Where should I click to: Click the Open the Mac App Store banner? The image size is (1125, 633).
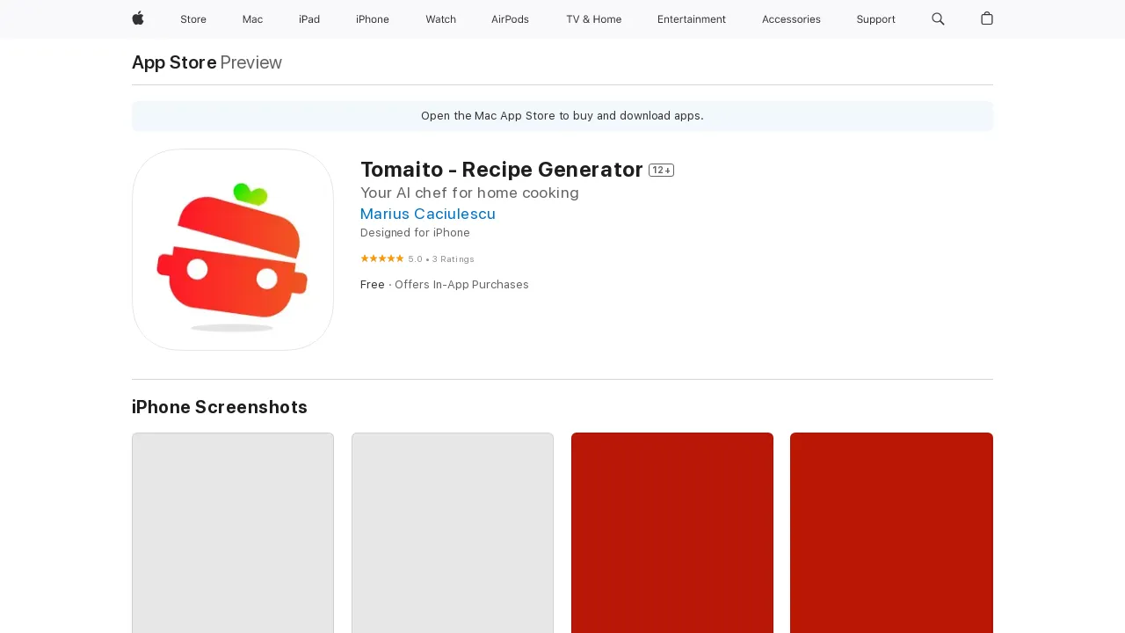(x=562, y=116)
